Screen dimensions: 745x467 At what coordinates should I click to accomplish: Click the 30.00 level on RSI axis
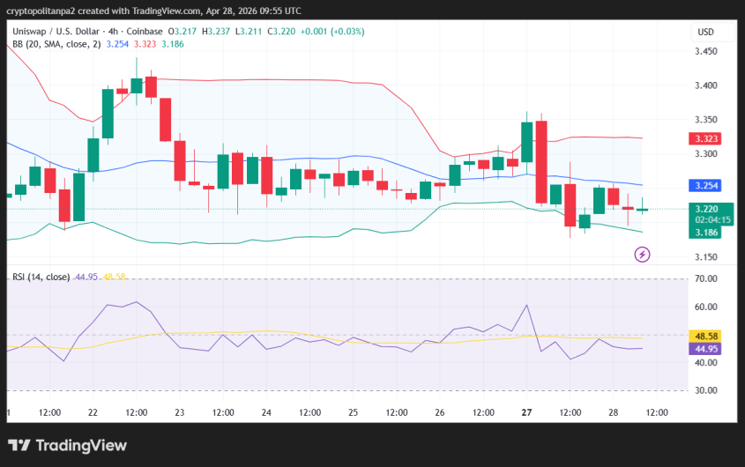tap(705, 390)
